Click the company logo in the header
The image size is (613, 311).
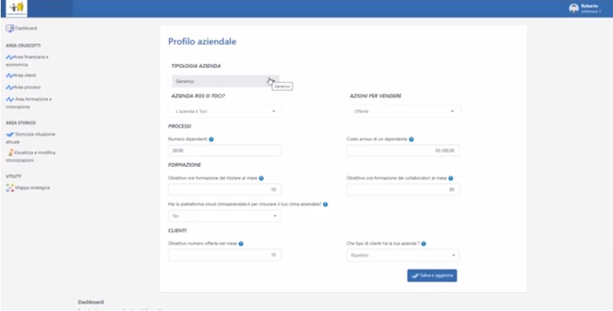point(16,8)
